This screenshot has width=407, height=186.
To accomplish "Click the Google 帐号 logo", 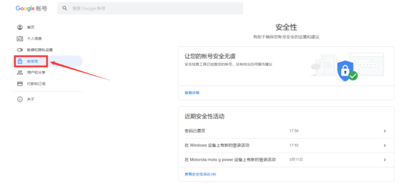I will [31, 8].
